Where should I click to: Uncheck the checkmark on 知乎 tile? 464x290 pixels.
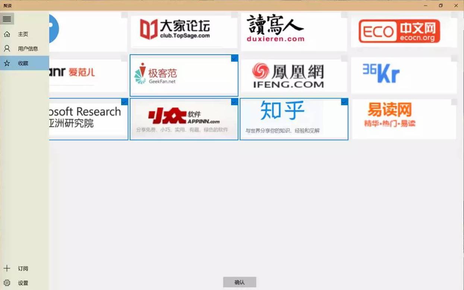pos(345,102)
